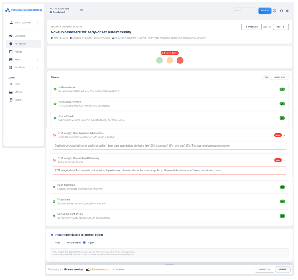Click the red status circle
This screenshot has height=280, width=298.
click(x=180, y=61)
